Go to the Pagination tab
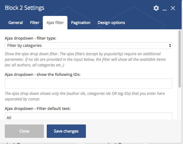 pos(81,23)
